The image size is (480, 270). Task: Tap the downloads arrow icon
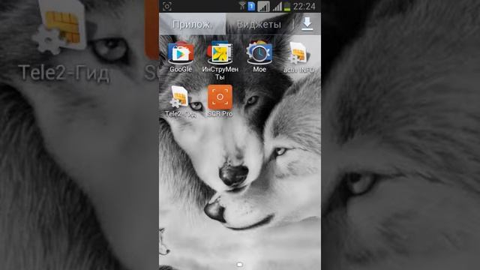(307, 23)
